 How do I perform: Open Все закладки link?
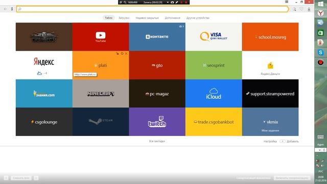point(157,141)
